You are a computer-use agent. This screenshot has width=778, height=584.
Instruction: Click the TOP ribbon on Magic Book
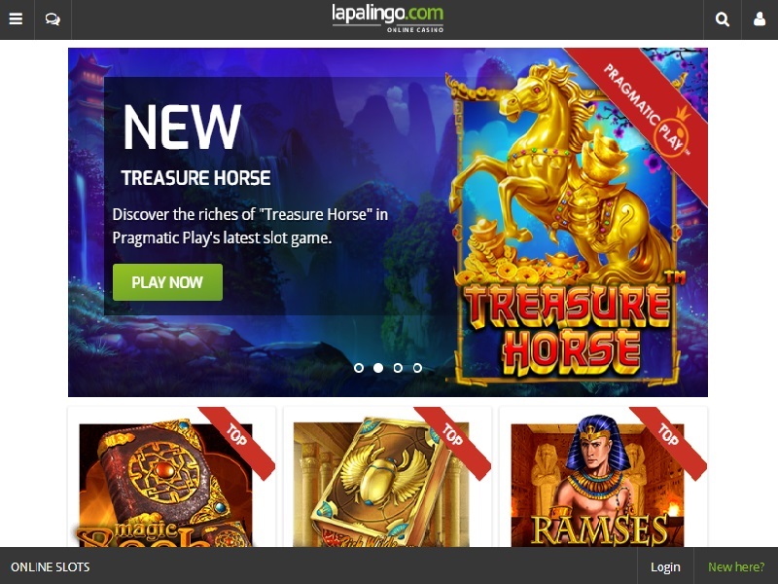[x=237, y=439]
